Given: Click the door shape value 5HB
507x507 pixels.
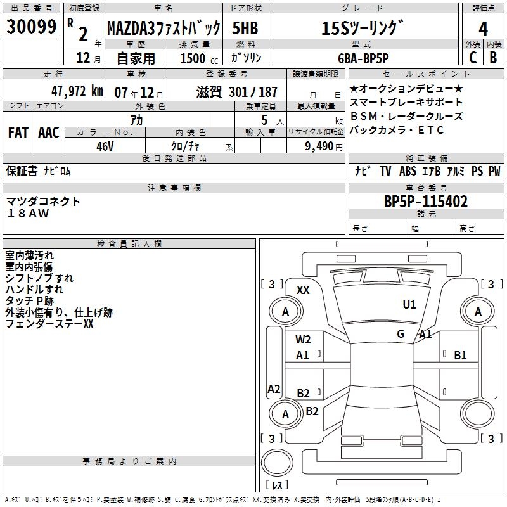Looking at the screenshot, I should [245, 28].
